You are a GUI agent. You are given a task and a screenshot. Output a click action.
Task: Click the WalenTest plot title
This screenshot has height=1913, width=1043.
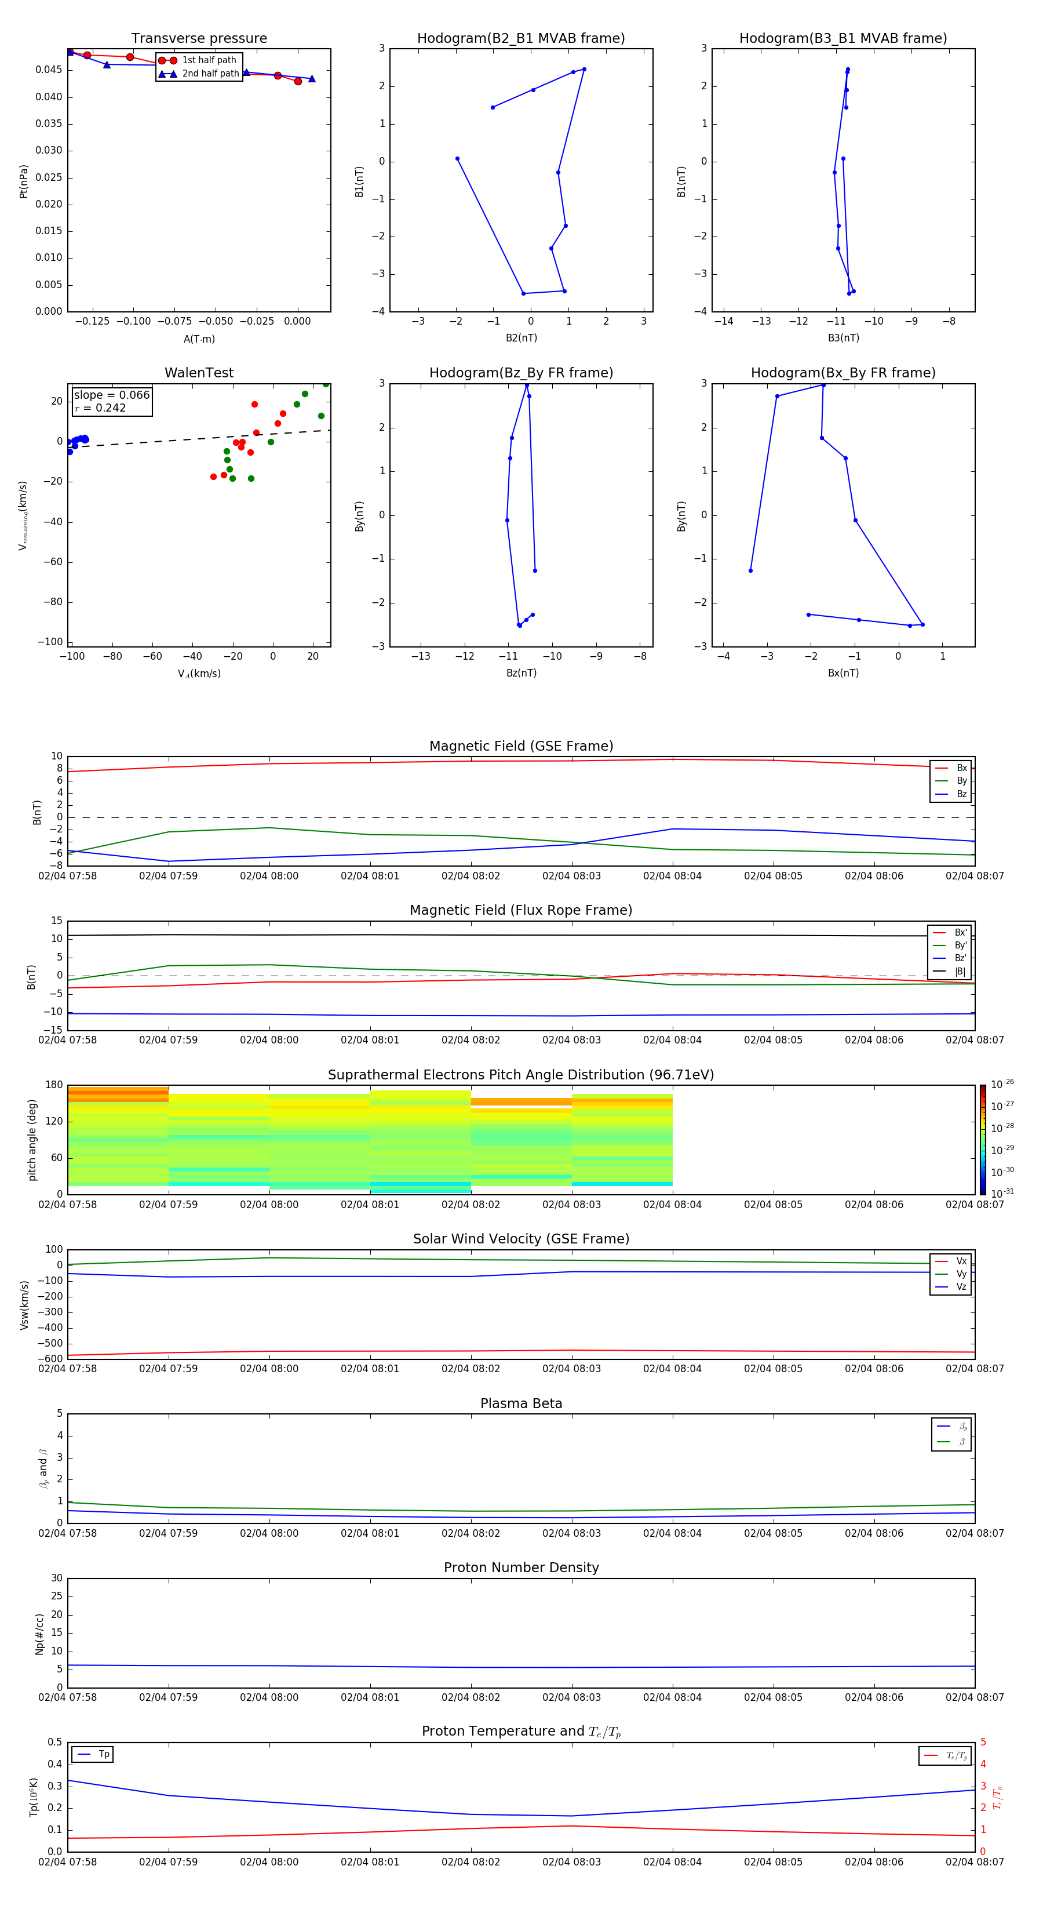pyautogui.click(x=199, y=373)
